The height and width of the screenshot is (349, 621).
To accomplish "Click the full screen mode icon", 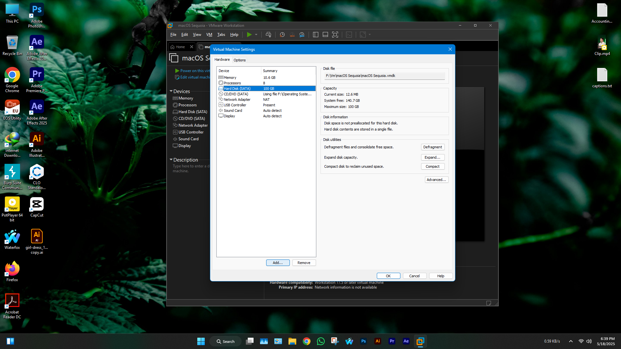I will point(335,35).
